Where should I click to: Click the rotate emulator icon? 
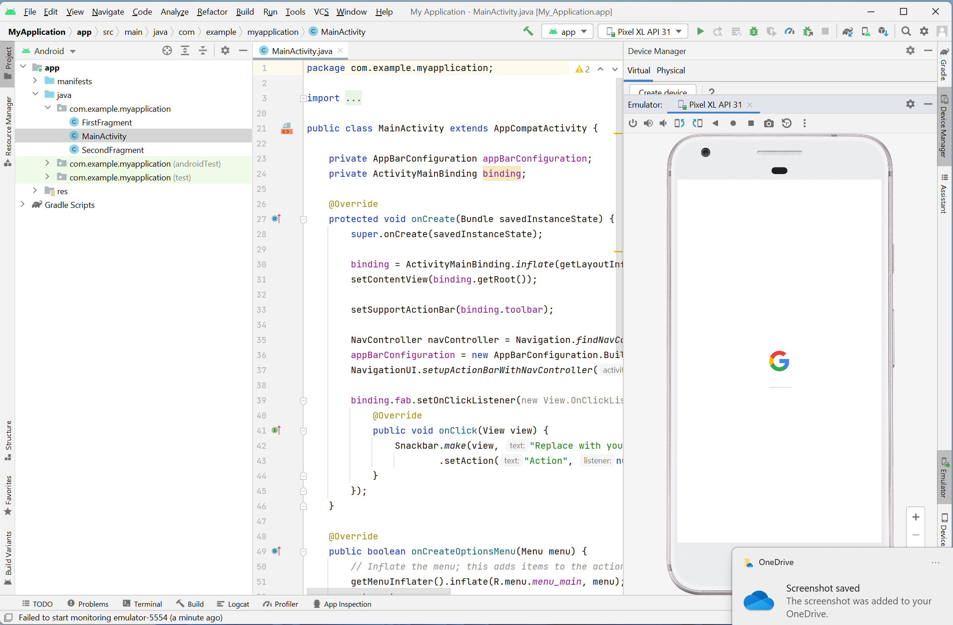click(680, 124)
